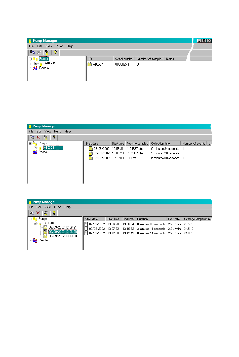This screenshot has height=357, width=239.
Task: Click the 0 minutes 06 seconds duration value
Action: pyautogui.click(x=151, y=224)
